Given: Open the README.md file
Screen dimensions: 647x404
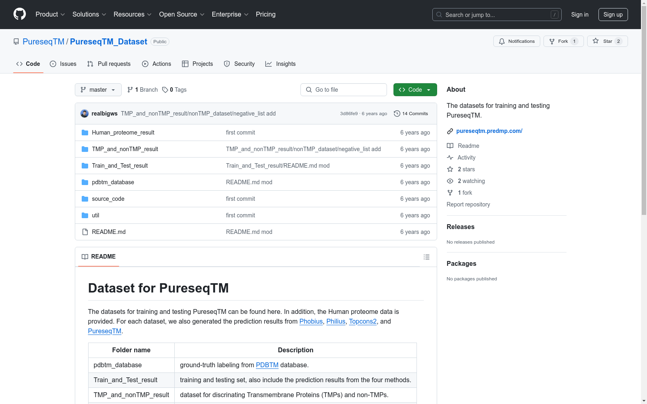Looking at the screenshot, I should 109,232.
